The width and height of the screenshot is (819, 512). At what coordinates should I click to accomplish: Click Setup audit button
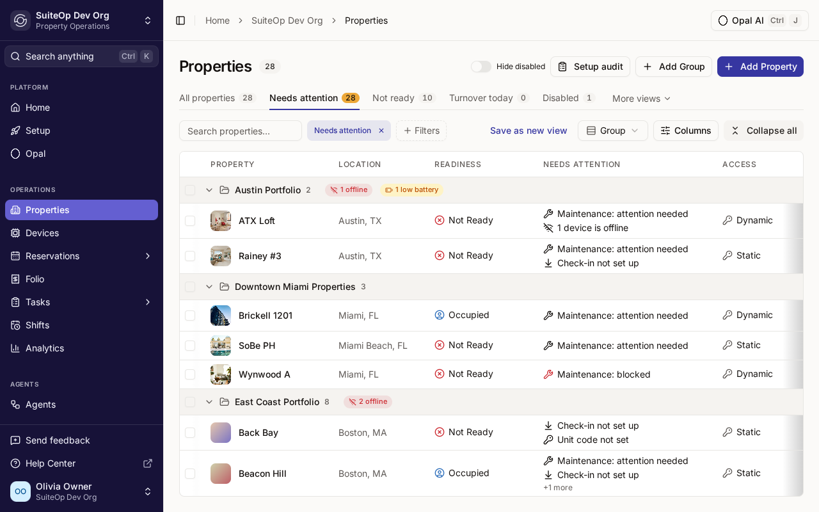[x=590, y=67]
